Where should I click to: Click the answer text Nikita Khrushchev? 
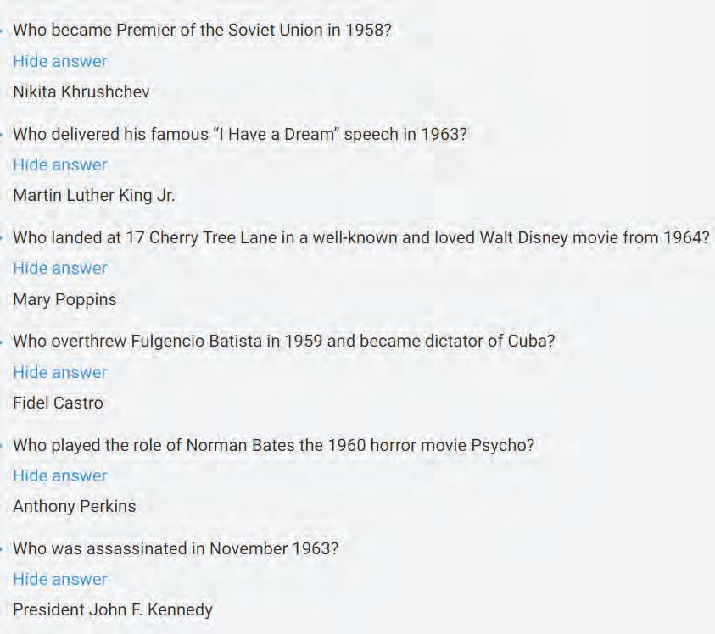[x=81, y=92]
